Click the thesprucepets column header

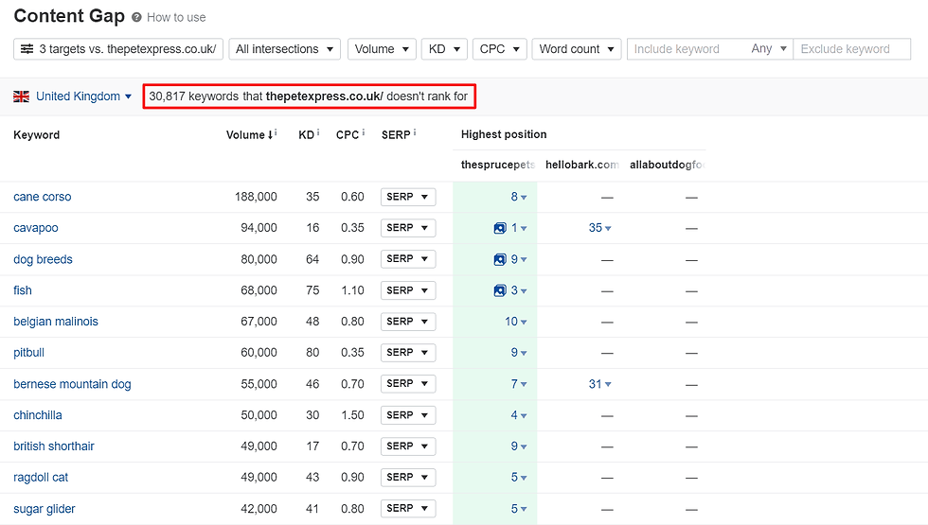coord(498,165)
